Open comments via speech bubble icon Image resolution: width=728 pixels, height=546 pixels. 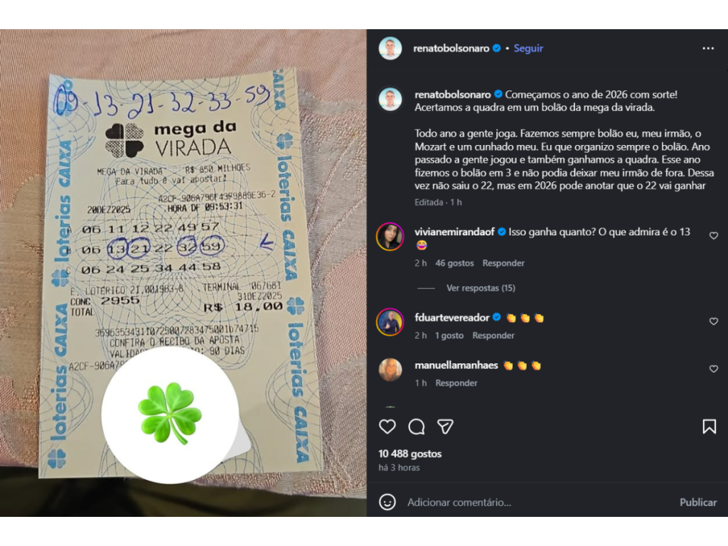click(417, 427)
